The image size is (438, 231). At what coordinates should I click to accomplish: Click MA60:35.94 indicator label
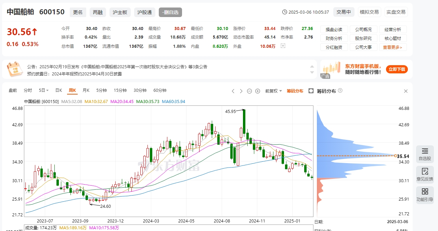pos(173,102)
